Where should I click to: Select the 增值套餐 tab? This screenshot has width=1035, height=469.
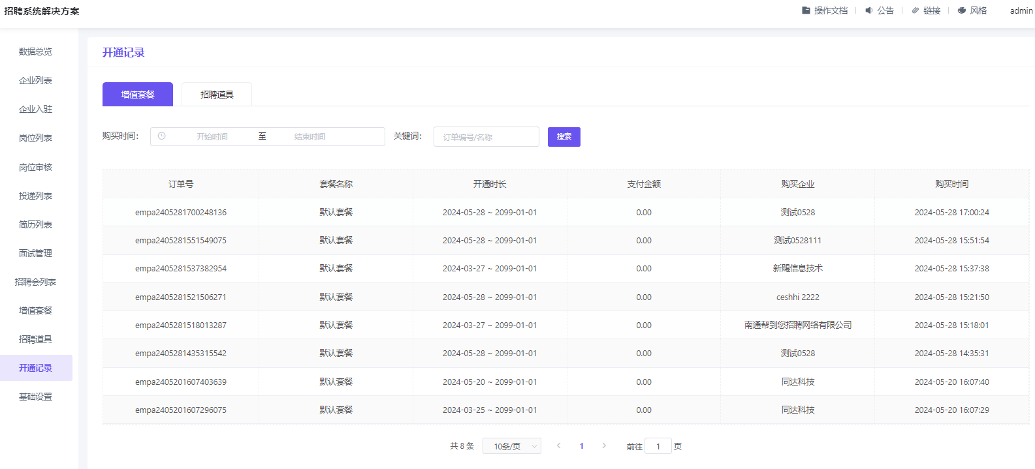(x=138, y=95)
